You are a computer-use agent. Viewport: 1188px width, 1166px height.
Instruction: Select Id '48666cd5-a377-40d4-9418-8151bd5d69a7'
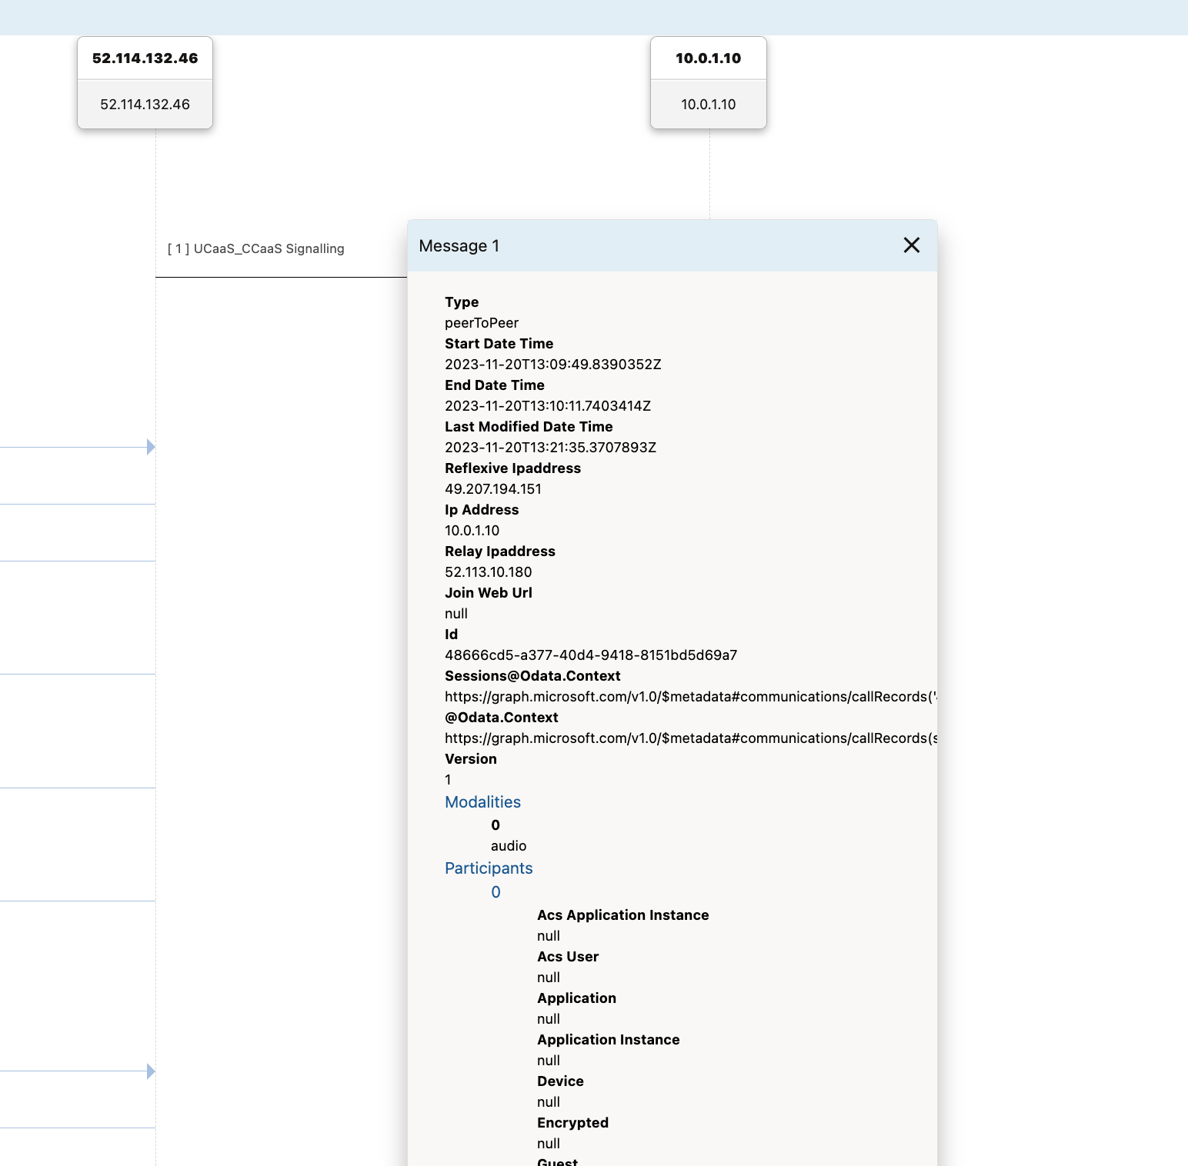591,655
